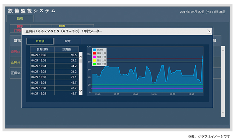The width and height of the screenshot is (235, 140).
Task: Select row 04/27 16:29
Action: (x=54, y=93)
